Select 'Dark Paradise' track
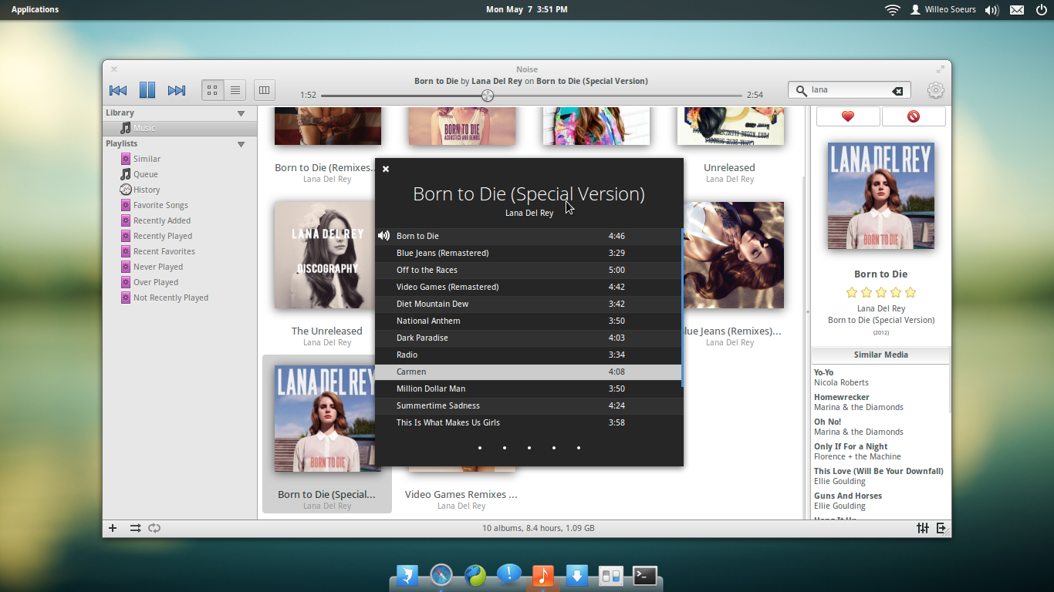The image size is (1054, 592). pyautogui.click(x=529, y=338)
